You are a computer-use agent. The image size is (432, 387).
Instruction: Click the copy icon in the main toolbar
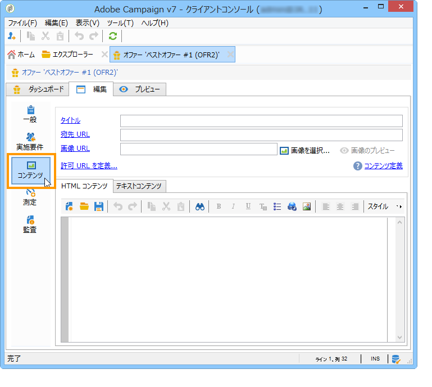[x=30, y=36]
